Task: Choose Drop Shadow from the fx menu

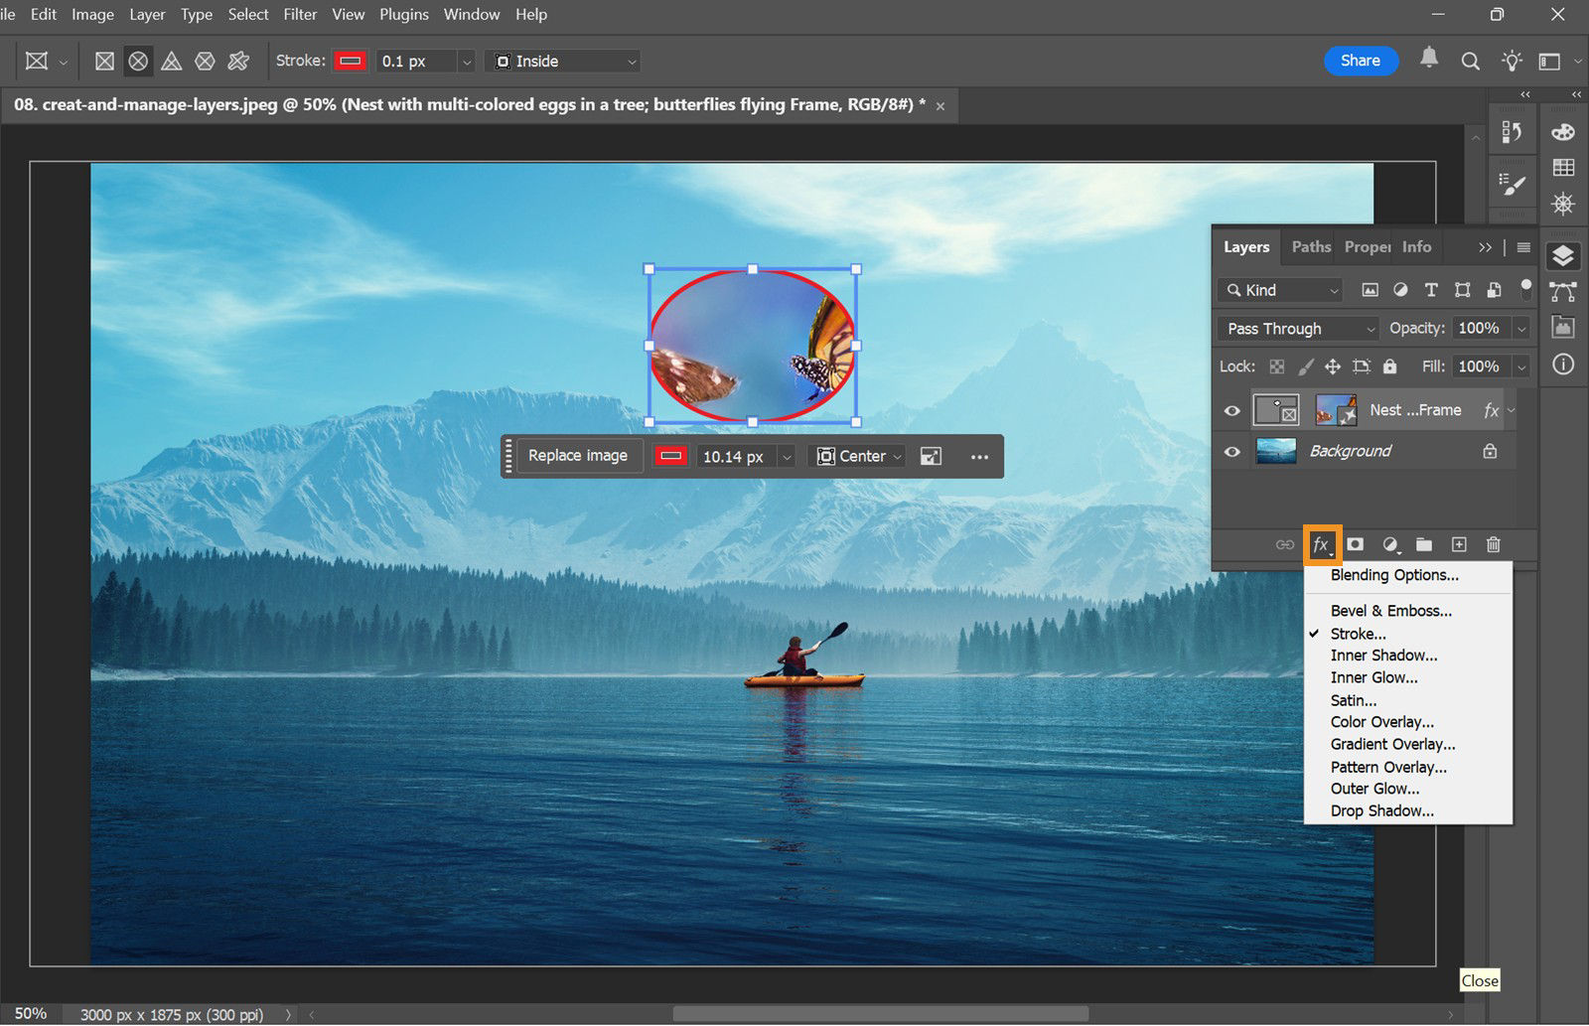Action: [1381, 810]
